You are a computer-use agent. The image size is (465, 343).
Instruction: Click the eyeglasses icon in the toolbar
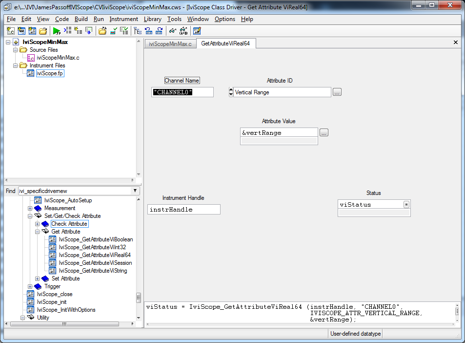[172, 31]
